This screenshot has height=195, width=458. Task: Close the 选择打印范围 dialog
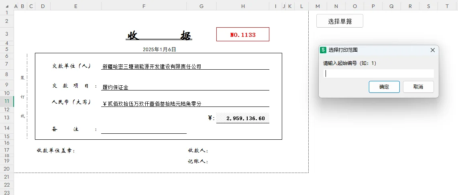(x=433, y=50)
